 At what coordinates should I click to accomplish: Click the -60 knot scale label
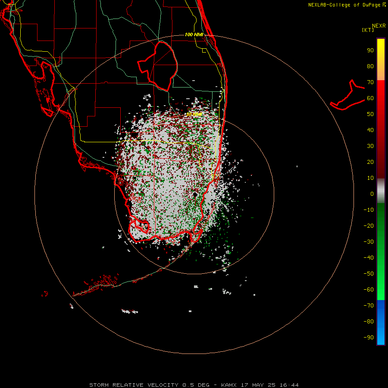pyautogui.click(x=369, y=290)
